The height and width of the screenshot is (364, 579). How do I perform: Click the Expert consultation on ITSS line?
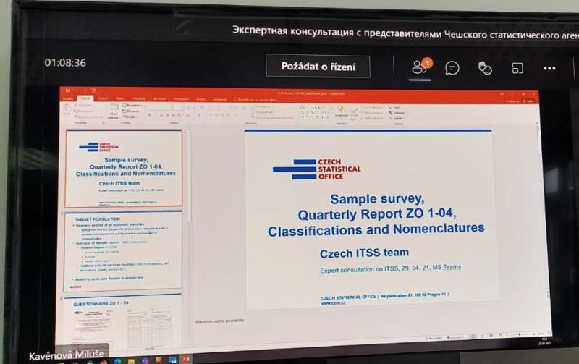(x=390, y=268)
